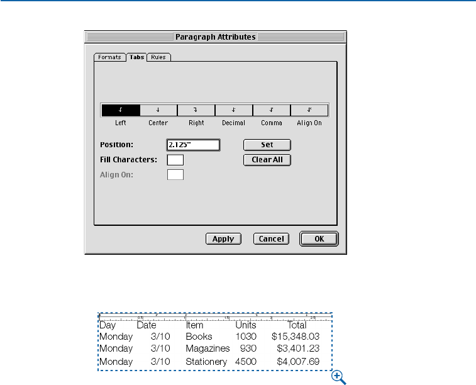Screen dimensions: 476x385
Task: Click the '930' units value
Action: pyautogui.click(x=248, y=349)
